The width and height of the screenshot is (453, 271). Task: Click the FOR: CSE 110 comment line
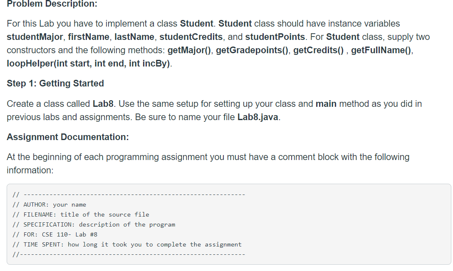55,235
